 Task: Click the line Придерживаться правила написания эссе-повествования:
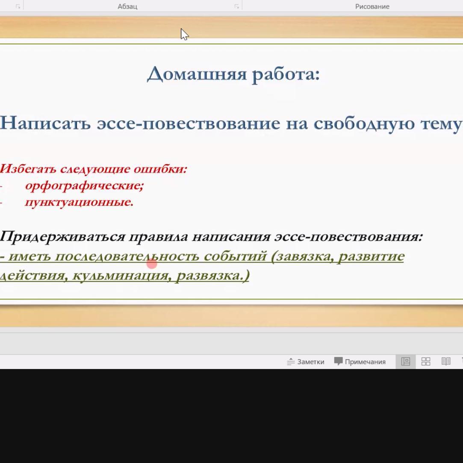[x=211, y=237]
